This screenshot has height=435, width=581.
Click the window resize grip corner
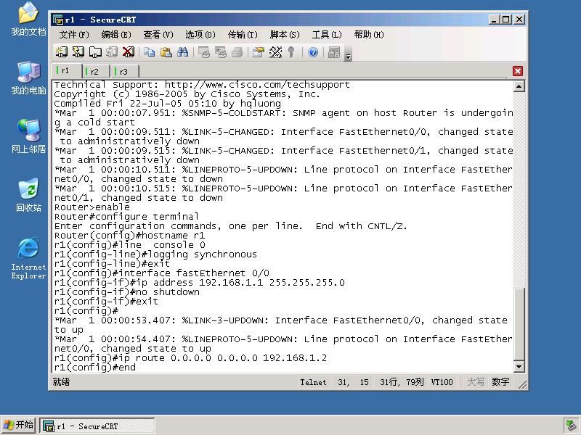(x=522, y=385)
